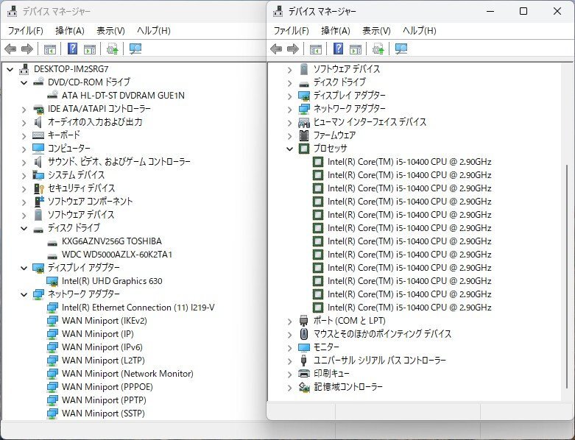Select WAN Miniport (SSTP)
575x440 pixels.
(103, 414)
